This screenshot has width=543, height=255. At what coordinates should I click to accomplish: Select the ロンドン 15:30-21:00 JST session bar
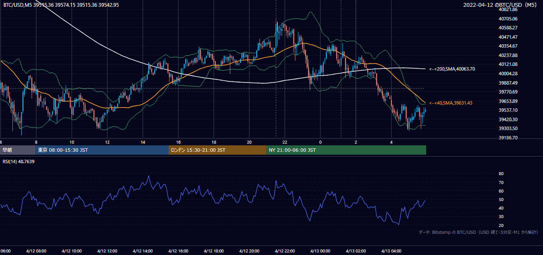click(218, 150)
